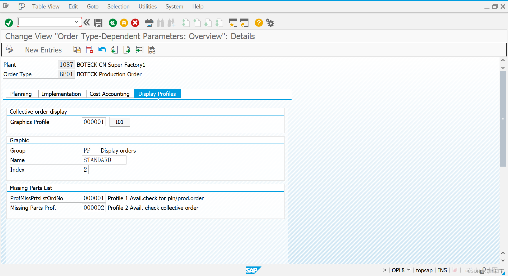The height and width of the screenshot is (276, 508).
Task: Click the Copy As icon
Action: [77, 50]
